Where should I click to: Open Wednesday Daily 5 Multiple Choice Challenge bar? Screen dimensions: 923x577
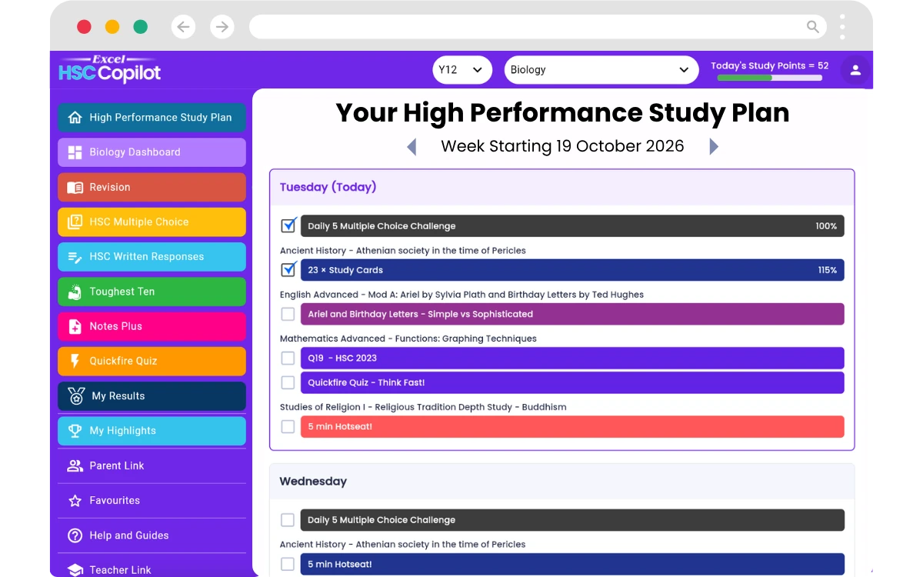(572, 520)
